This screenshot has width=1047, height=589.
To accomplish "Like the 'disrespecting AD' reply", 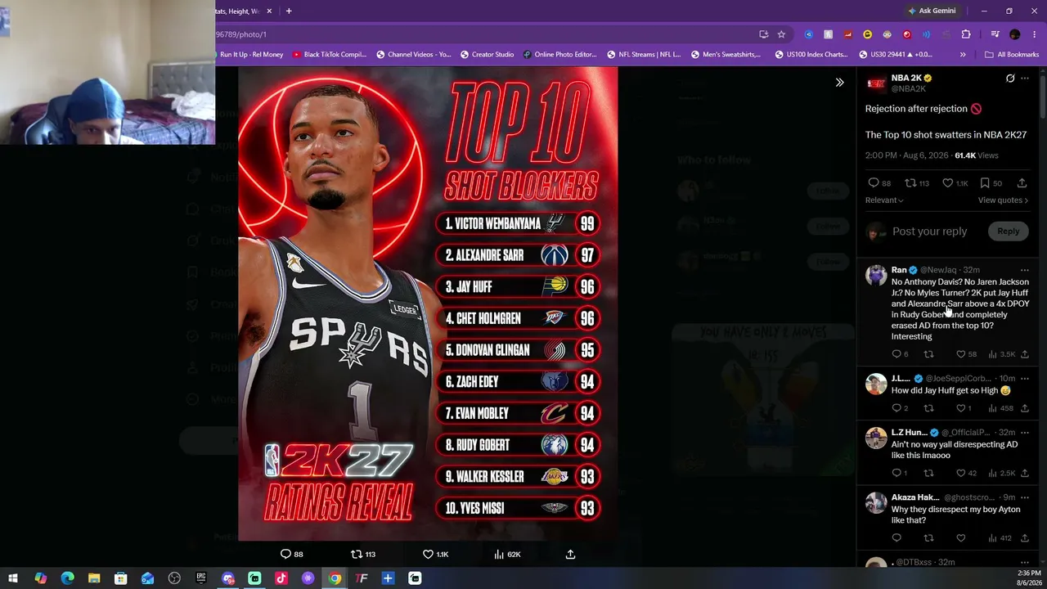I will 961,473.
